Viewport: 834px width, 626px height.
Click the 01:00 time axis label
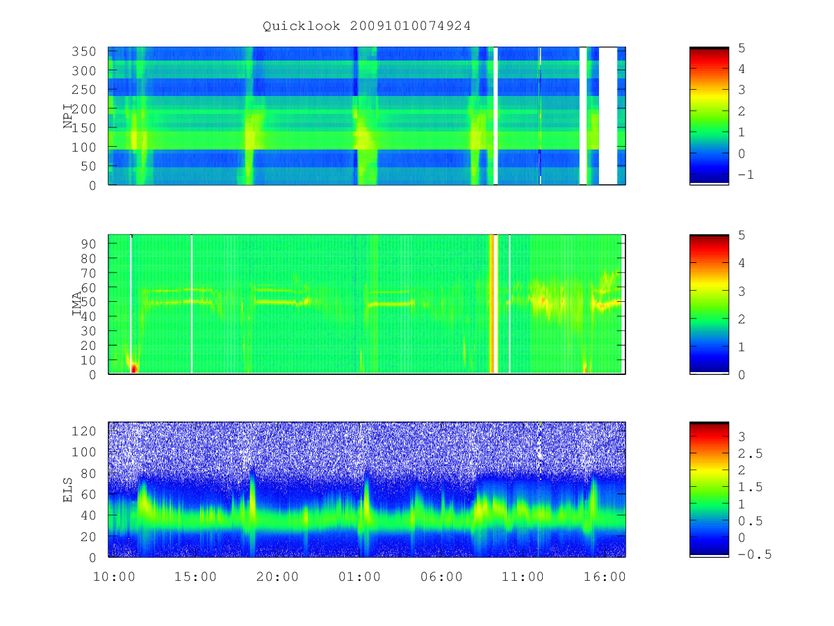click(x=359, y=577)
